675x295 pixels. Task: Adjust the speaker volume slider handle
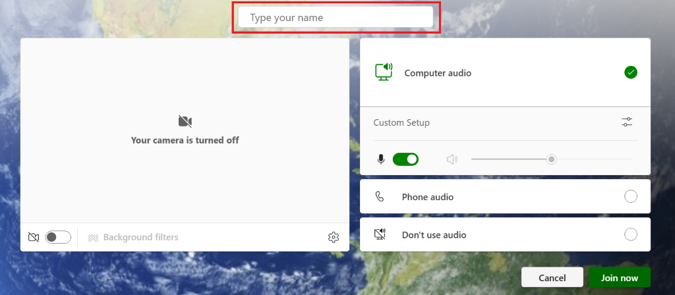tap(552, 159)
